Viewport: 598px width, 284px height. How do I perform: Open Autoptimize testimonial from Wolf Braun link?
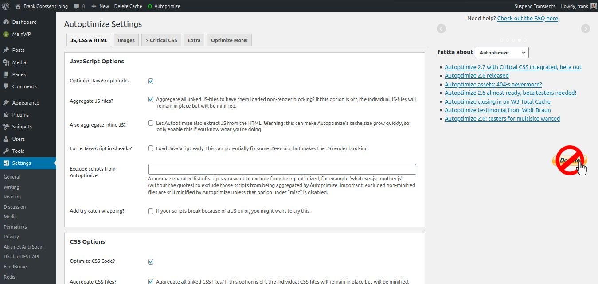pos(498,110)
